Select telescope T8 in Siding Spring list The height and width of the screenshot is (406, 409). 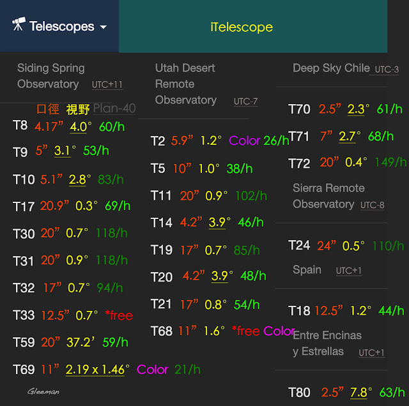pos(20,125)
